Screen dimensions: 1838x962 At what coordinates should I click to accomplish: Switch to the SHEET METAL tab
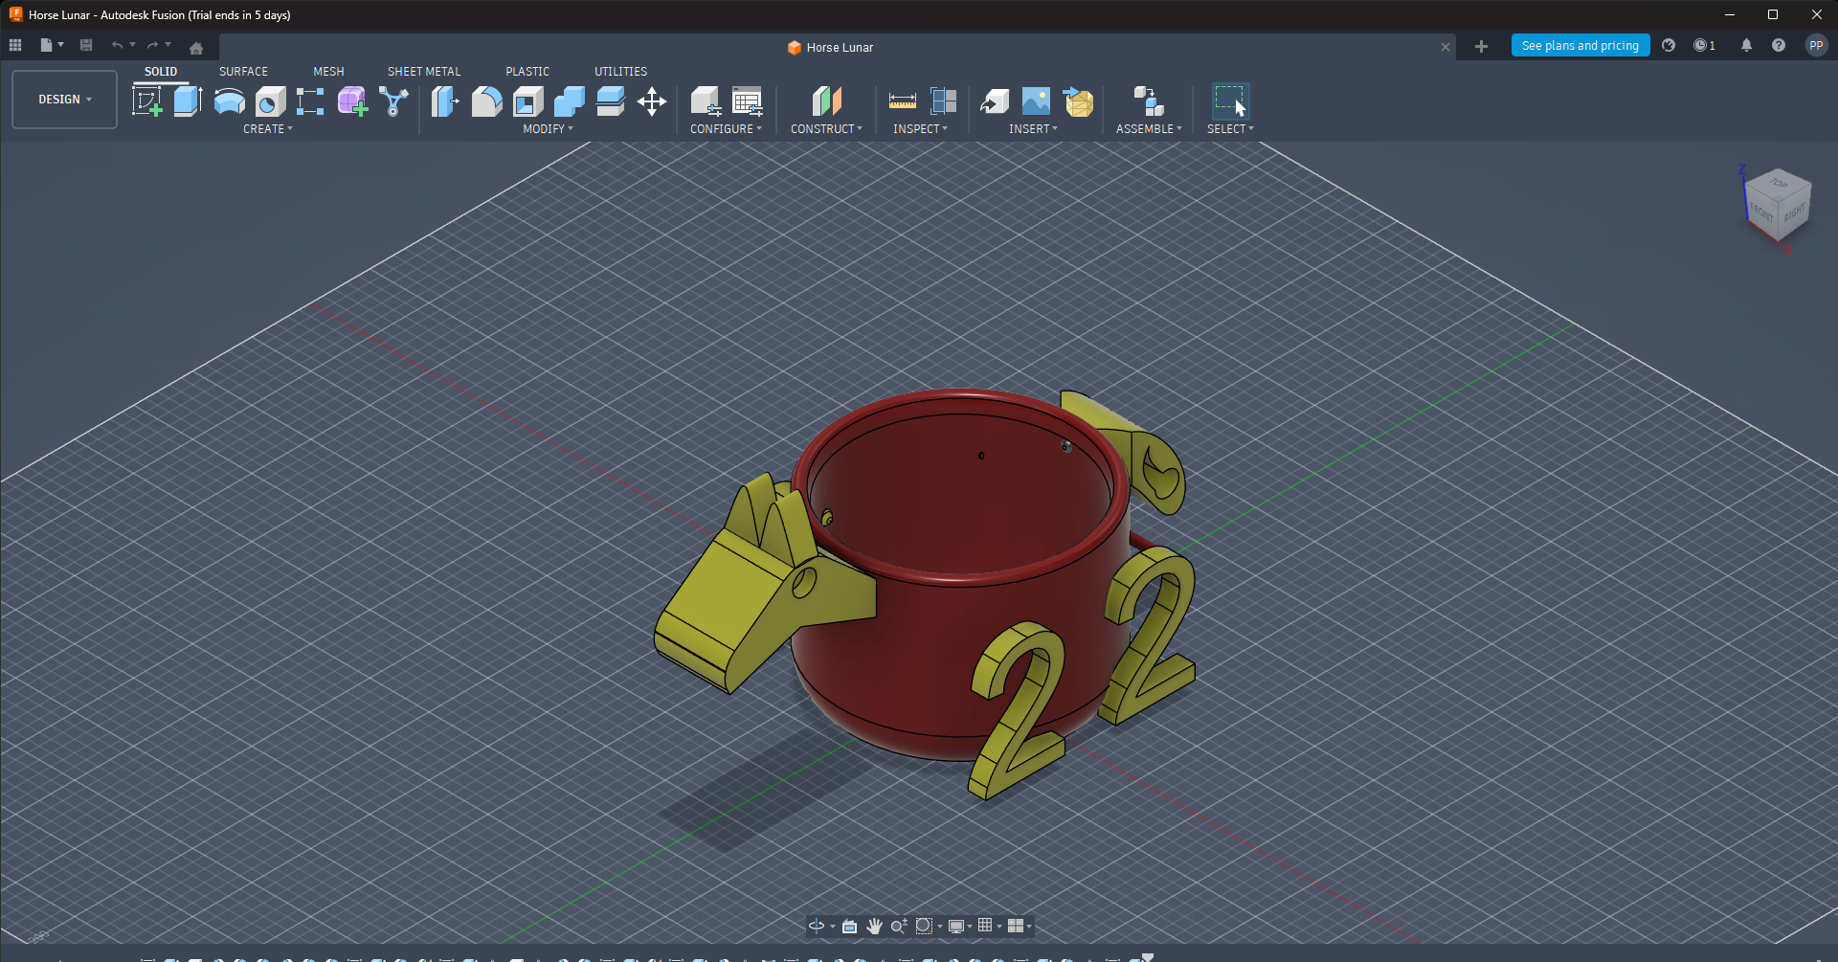coord(424,72)
